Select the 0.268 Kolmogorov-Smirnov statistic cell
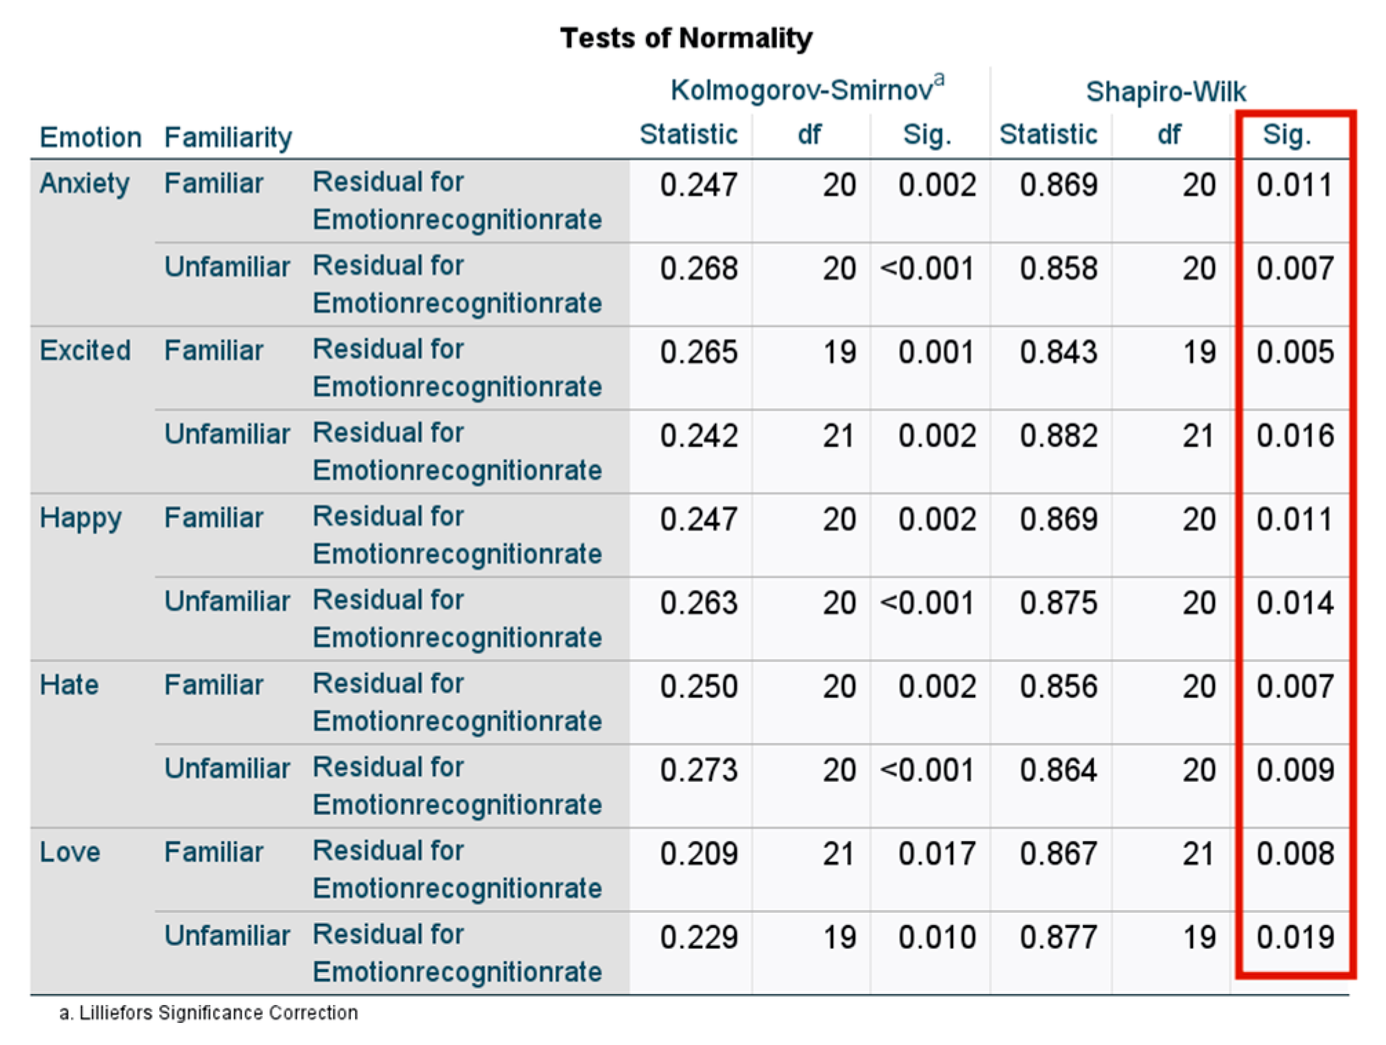 click(698, 268)
